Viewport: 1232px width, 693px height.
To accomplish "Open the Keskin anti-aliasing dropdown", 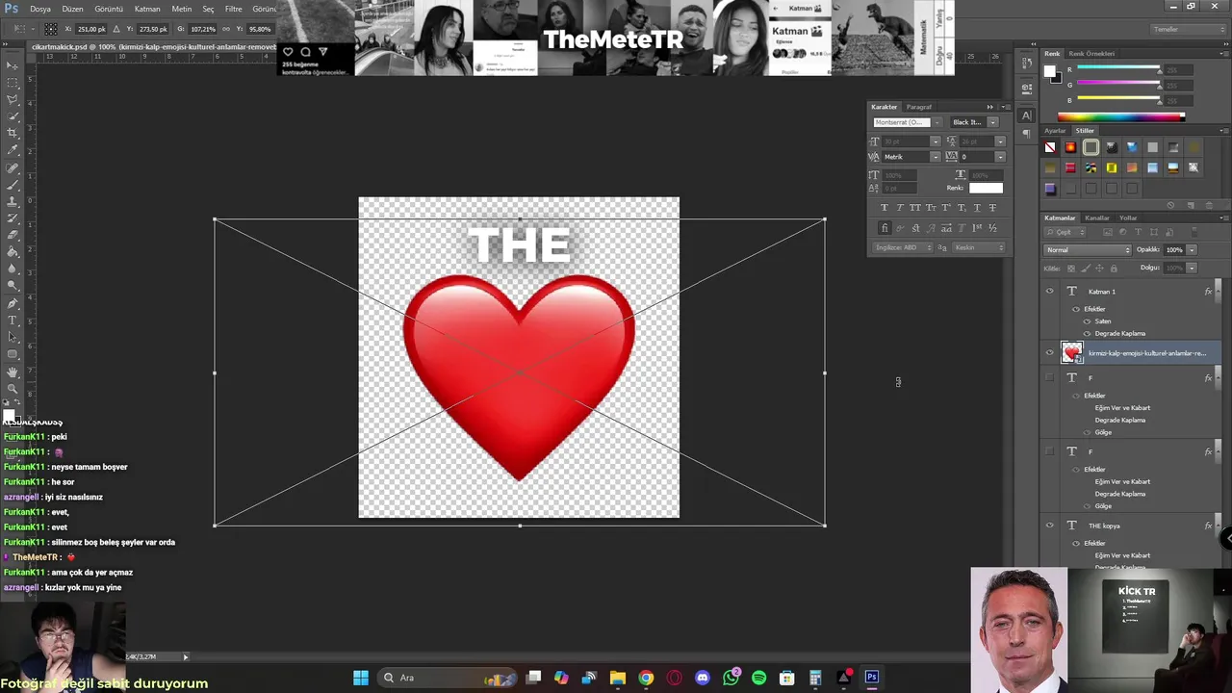I will (979, 247).
